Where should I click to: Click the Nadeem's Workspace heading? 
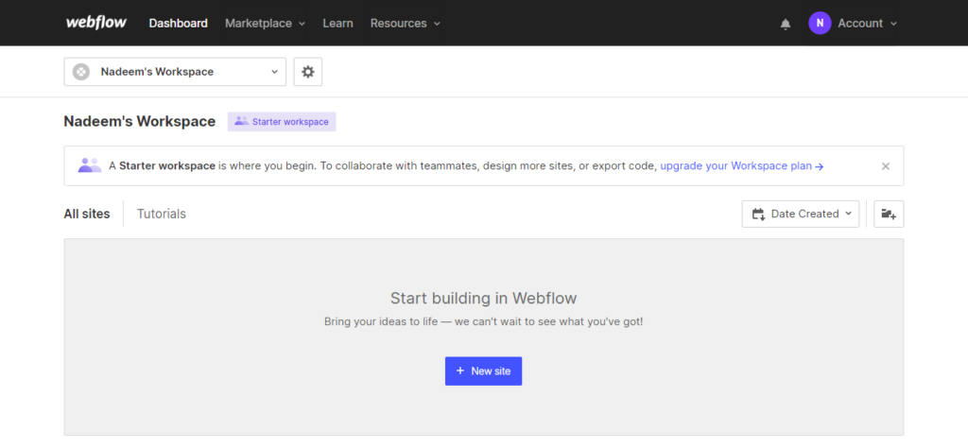tap(140, 122)
